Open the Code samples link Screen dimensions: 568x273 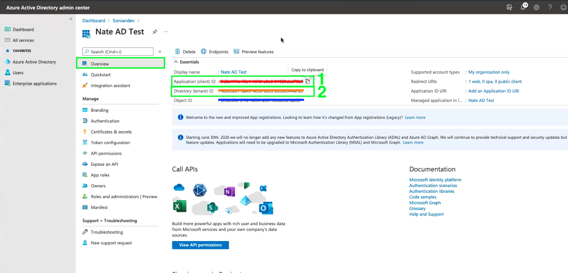[423, 197]
